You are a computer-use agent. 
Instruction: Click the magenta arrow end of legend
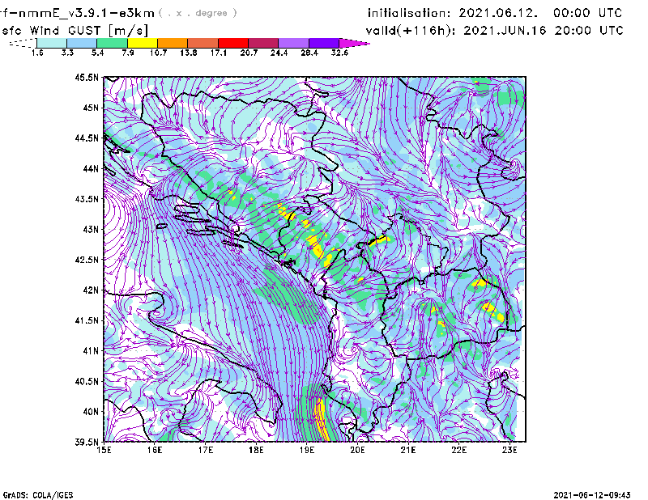tap(354, 43)
